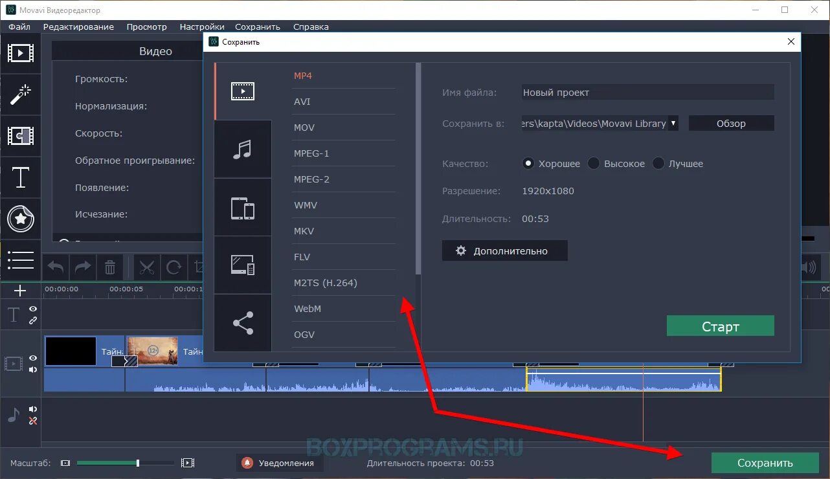The width and height of the screenshot is (830, 479).
Task: Open the titles T tab
Action: 20,177
